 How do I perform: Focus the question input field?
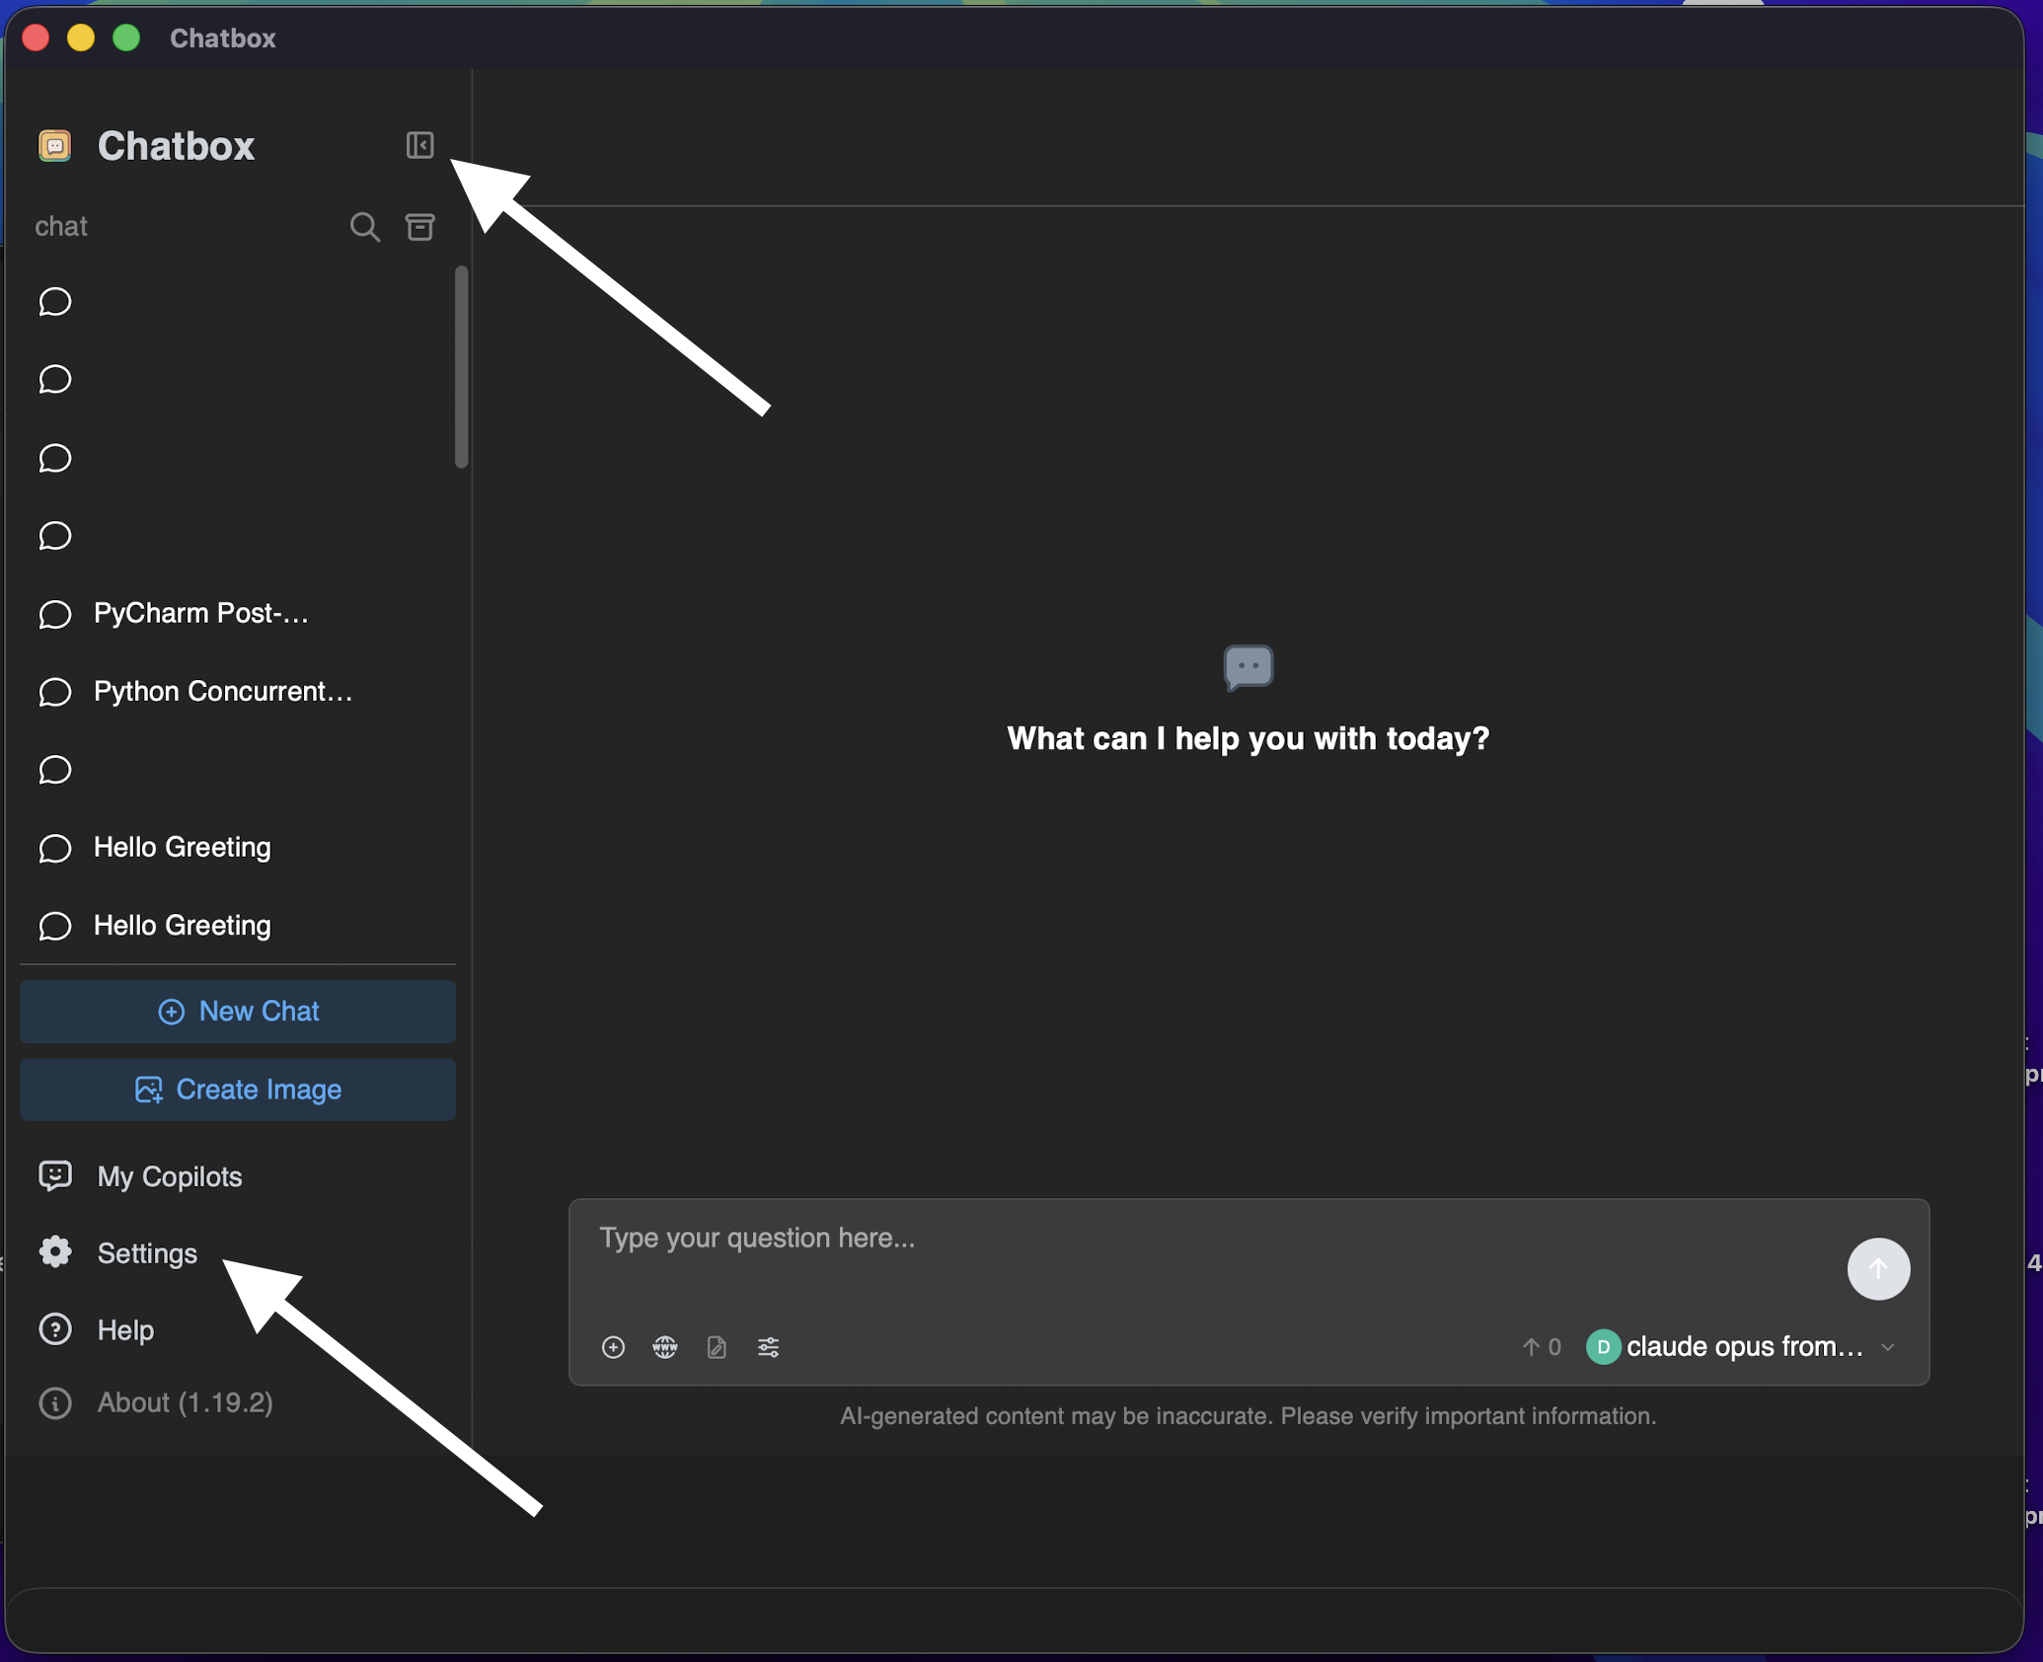coord(1086,1239)
